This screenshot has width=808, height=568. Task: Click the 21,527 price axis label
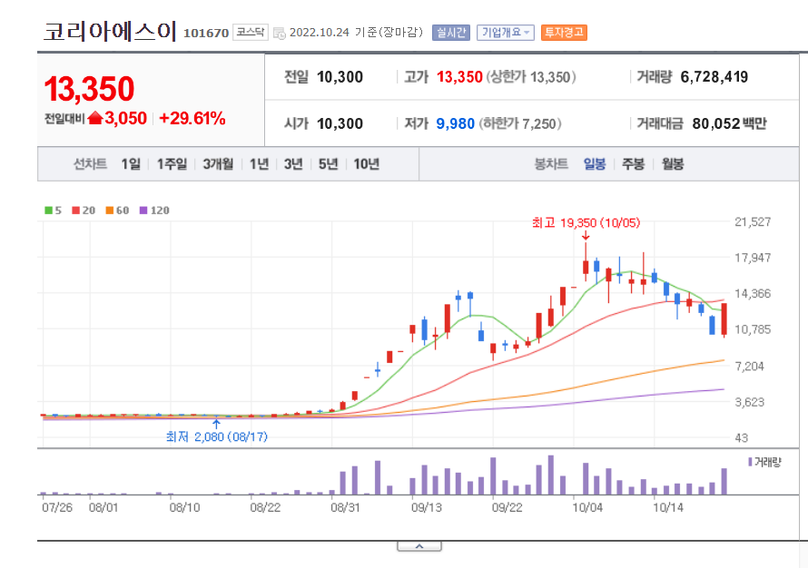coord(753,222)
